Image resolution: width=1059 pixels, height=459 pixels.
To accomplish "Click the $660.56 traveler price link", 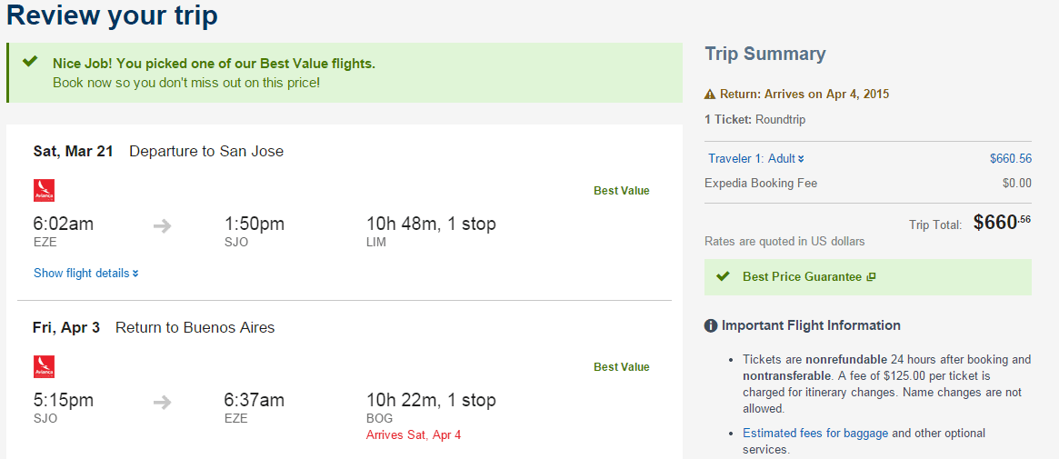I will [x=1011, y=159].
